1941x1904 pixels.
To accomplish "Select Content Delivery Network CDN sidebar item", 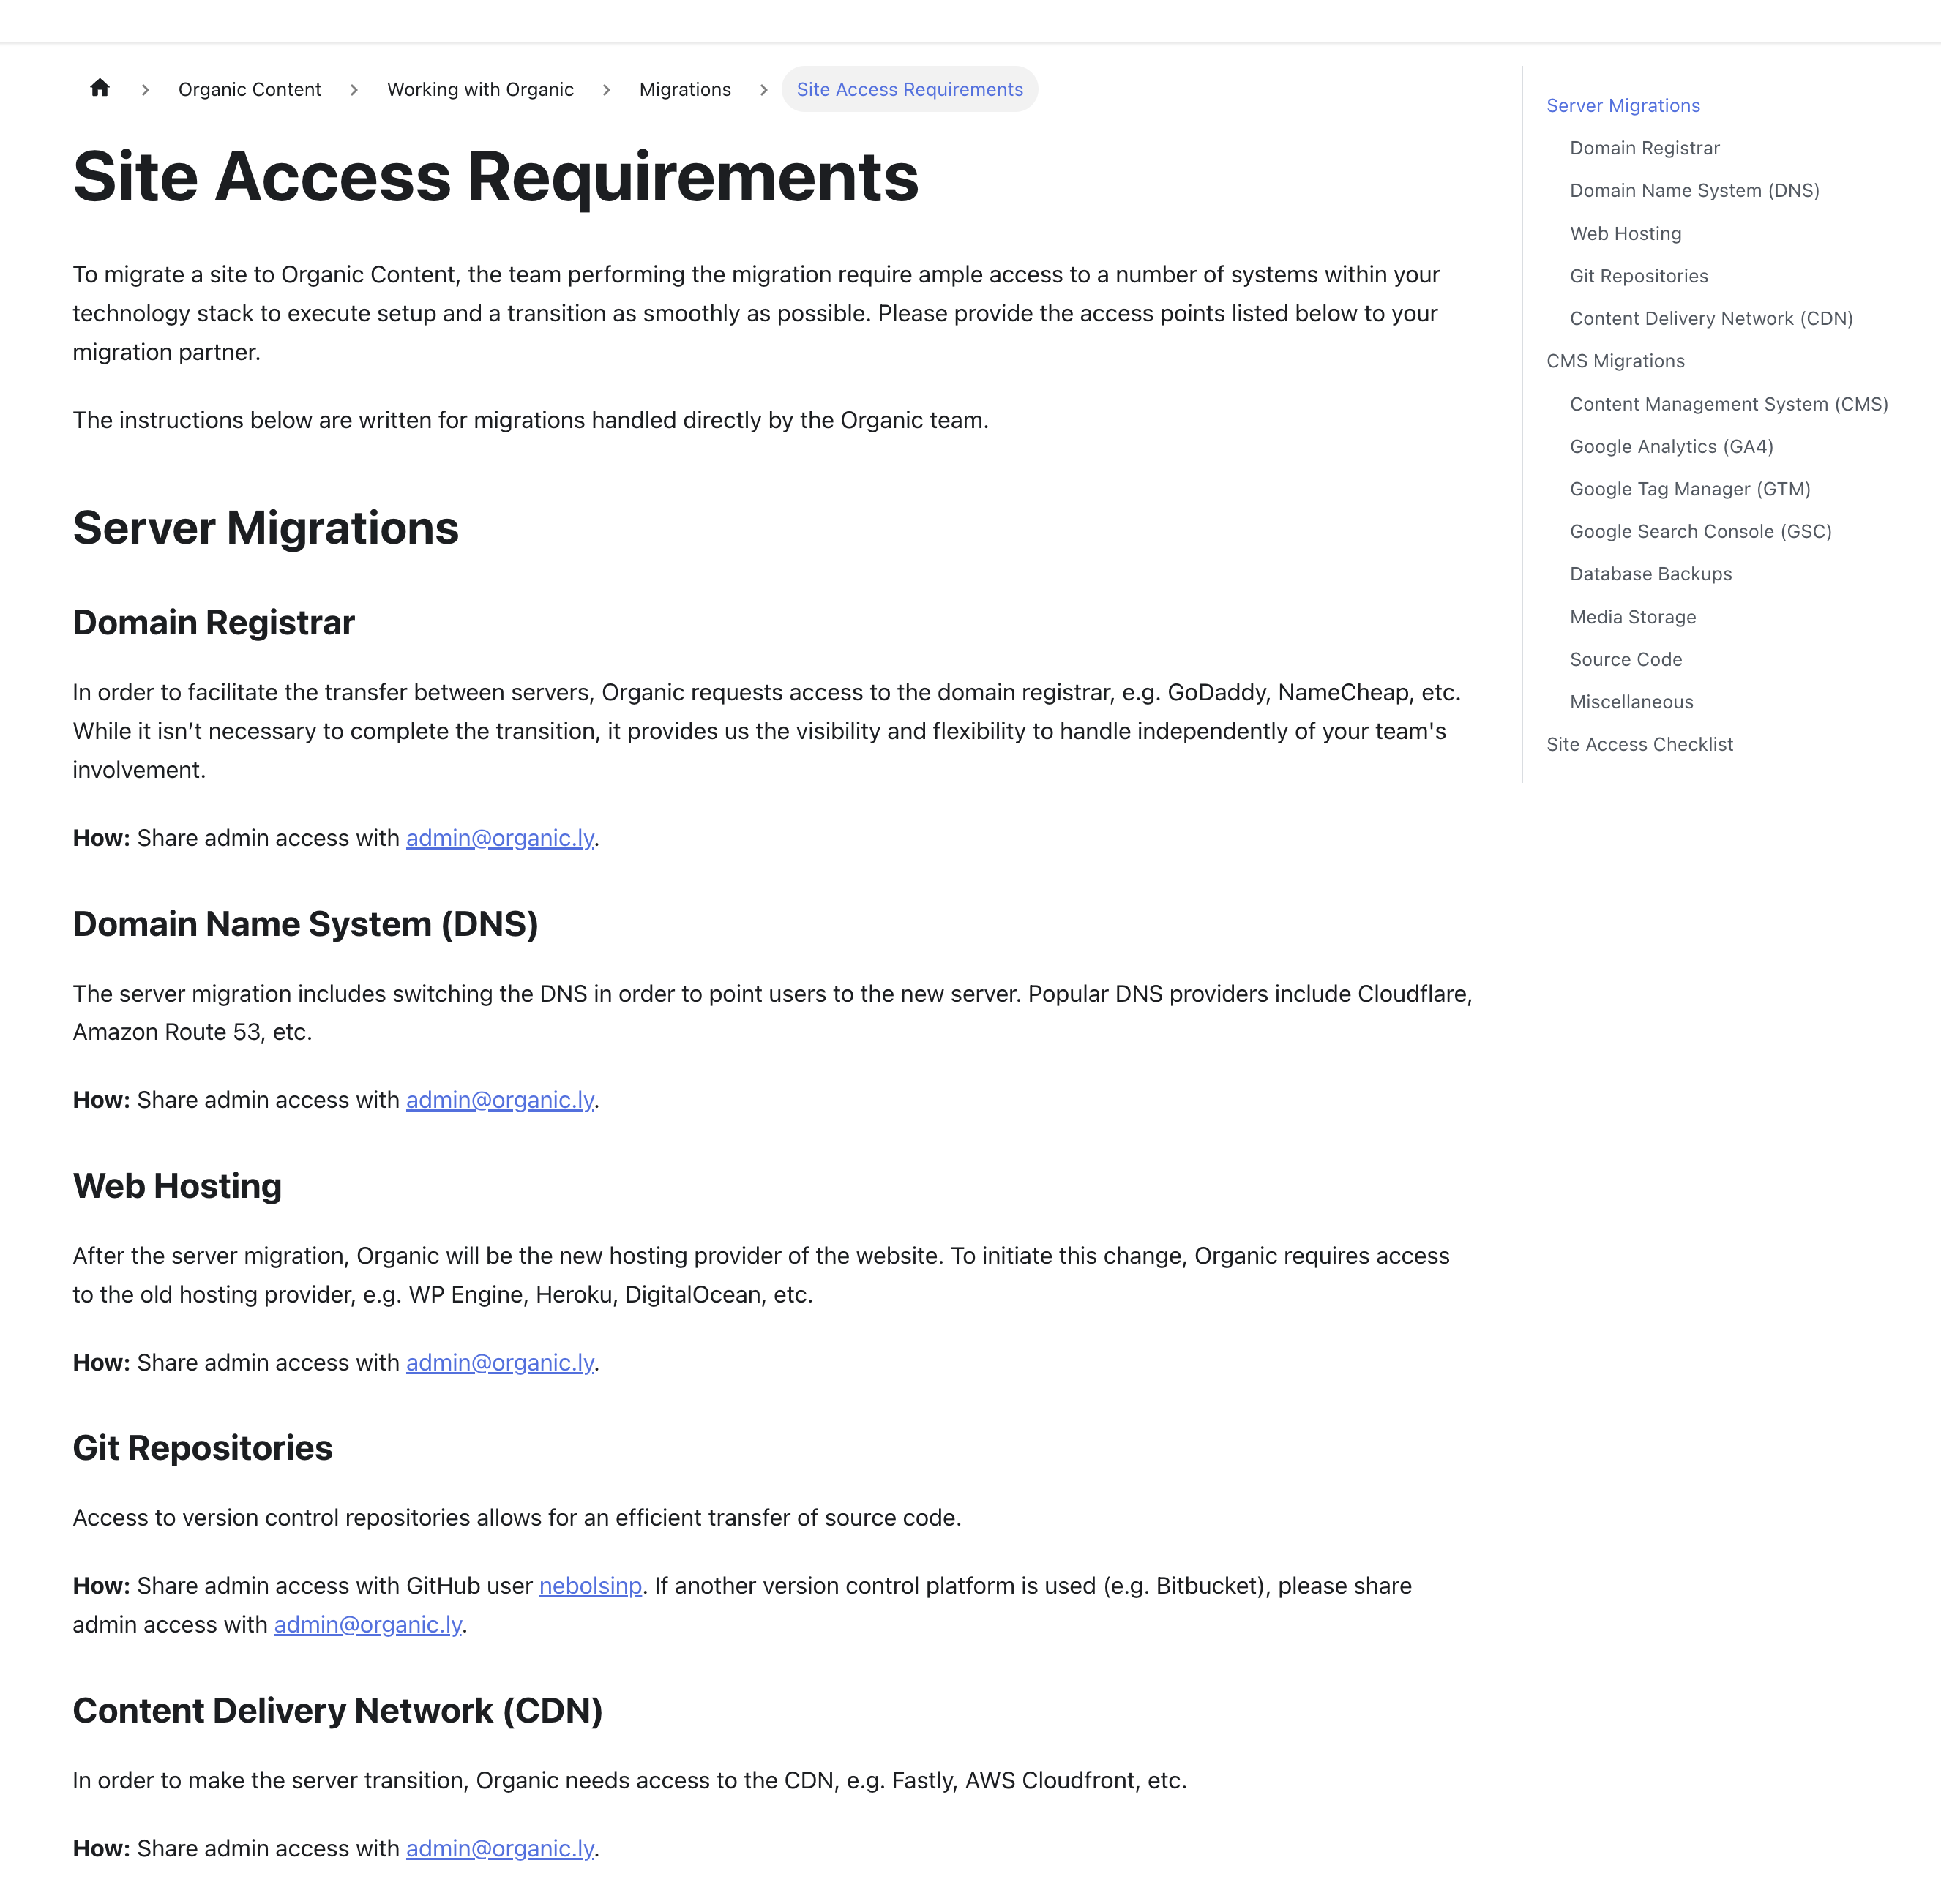I will pos(1710,319).
